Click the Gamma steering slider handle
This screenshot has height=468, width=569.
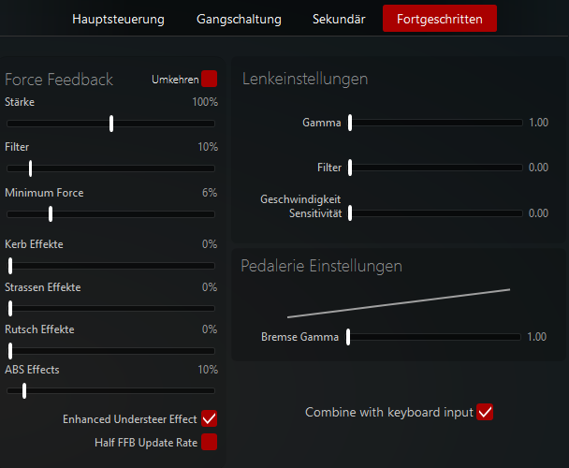[350, 123]
